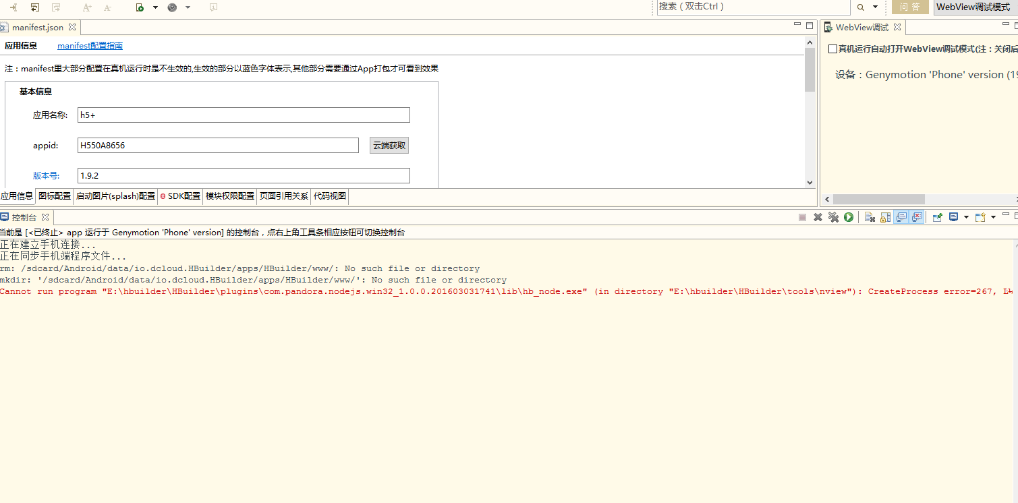This screenshot has height=503, width=1018.
Task: Click the single gray X remove launch icon
Action: point(818,217)
